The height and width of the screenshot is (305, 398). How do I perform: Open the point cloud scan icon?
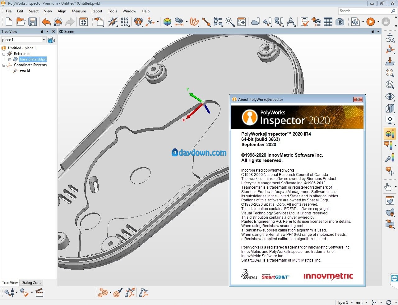[x=255, y=22]
